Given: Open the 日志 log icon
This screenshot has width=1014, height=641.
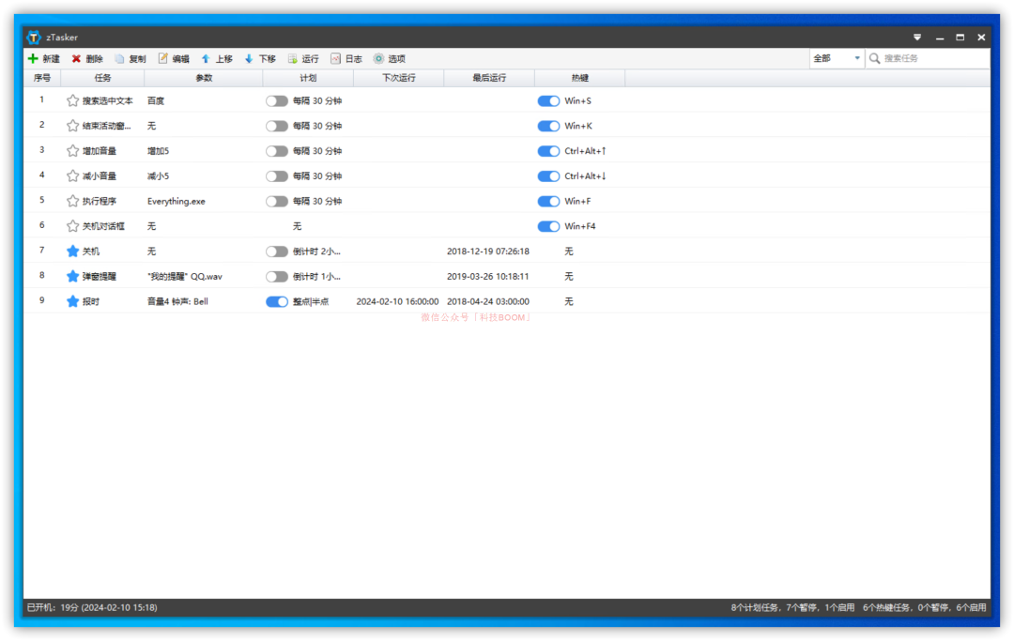Looking at the screenshot, I should pos(335,59).
